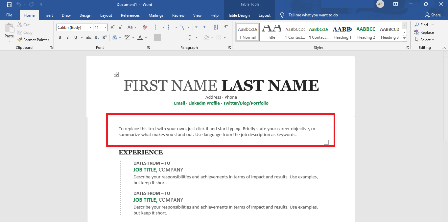This screenshot has height=222, width=448.
Task: Center the paragraph text
Action: [165, 37]
